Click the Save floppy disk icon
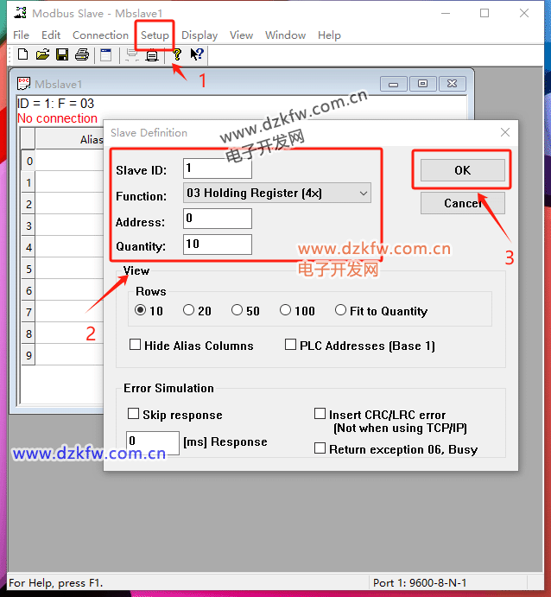 62,55
